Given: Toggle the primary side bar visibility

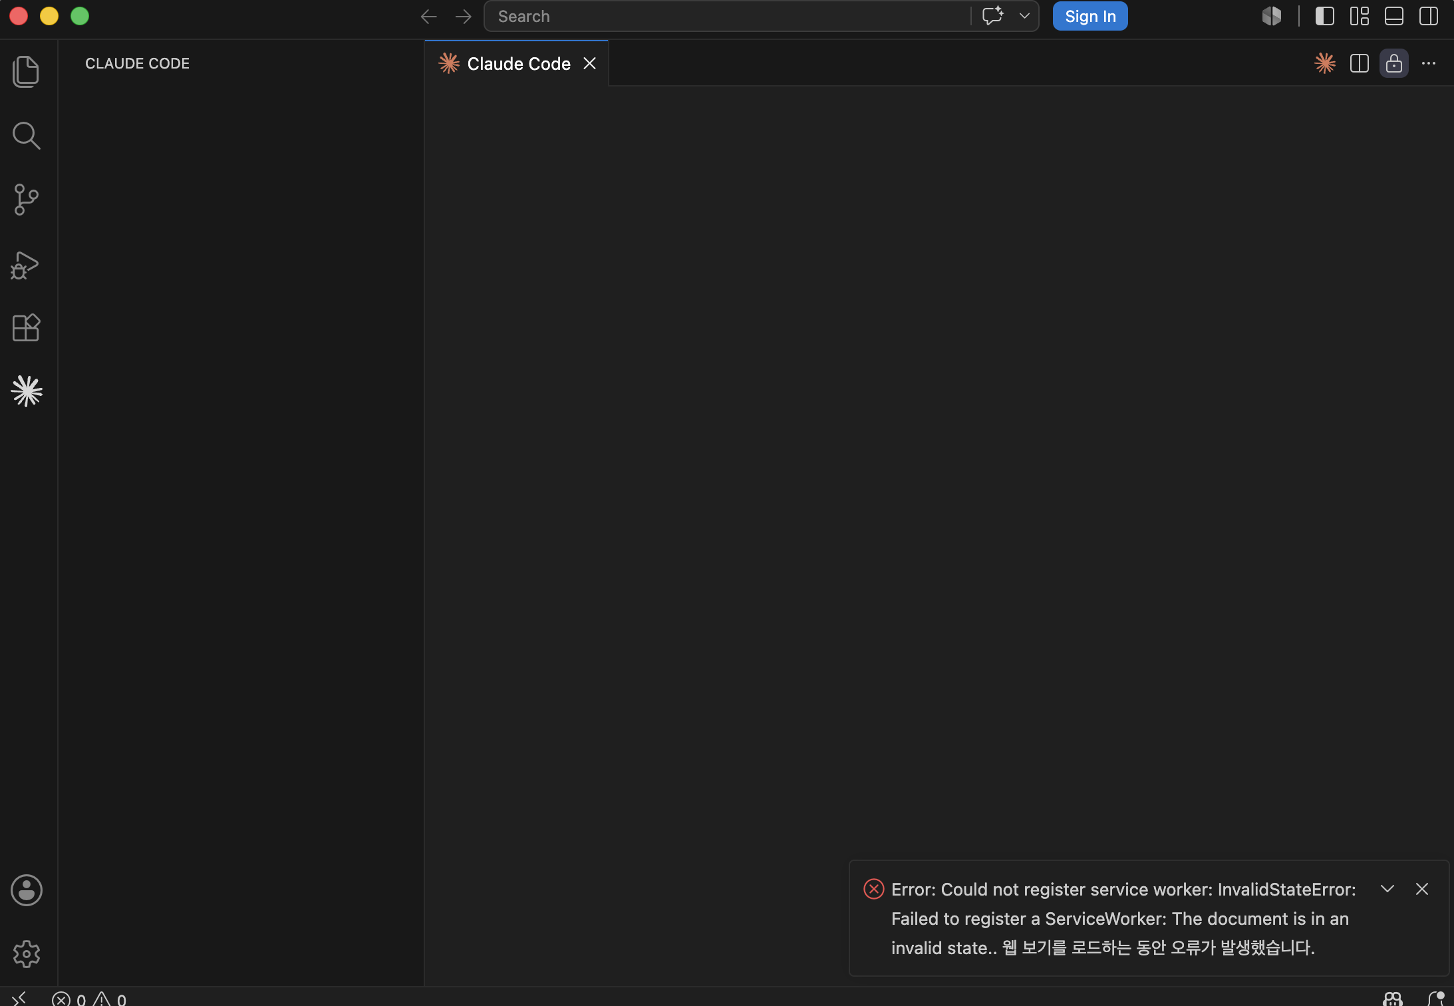Looking at the screenshot, I should 1325,16.
